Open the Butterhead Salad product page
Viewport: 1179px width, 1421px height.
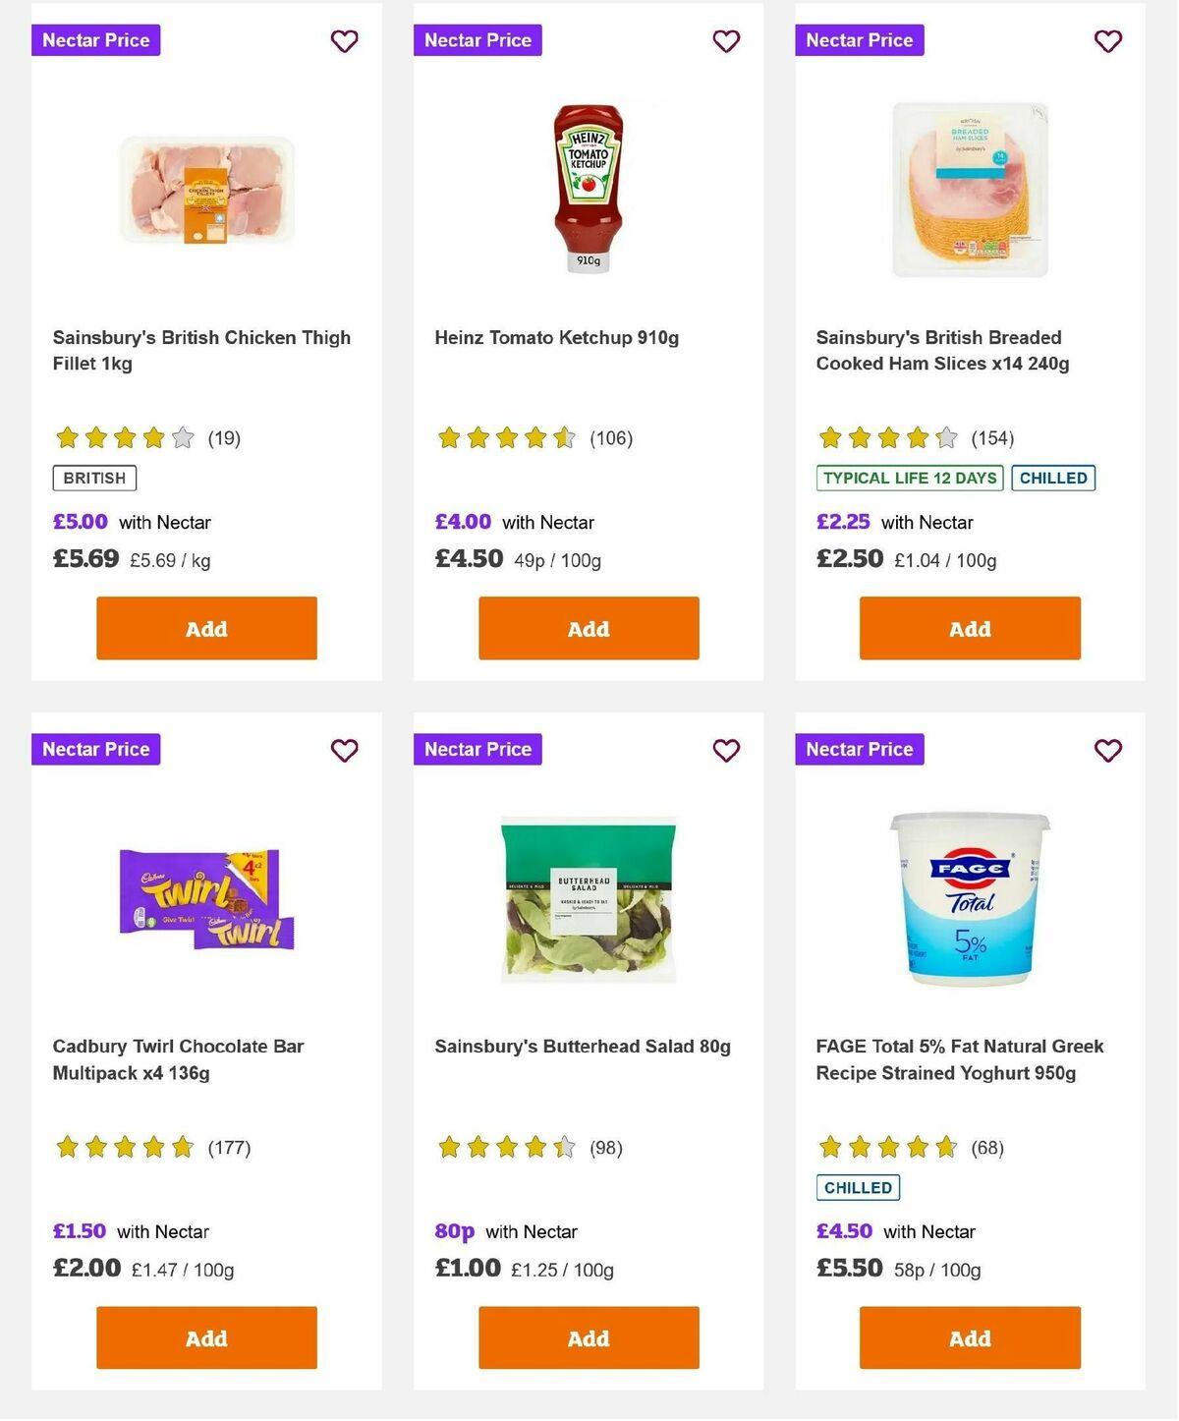[x=583, y=1046]
